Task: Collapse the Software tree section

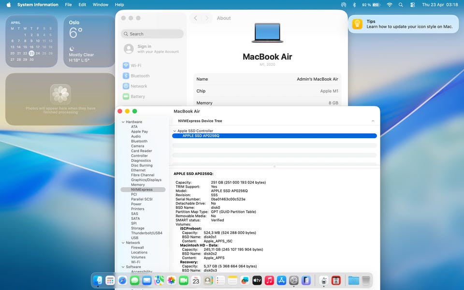Action: [123, 267]
